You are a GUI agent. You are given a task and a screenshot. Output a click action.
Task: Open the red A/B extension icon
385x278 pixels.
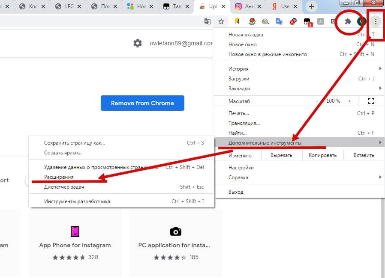(293, 21)
